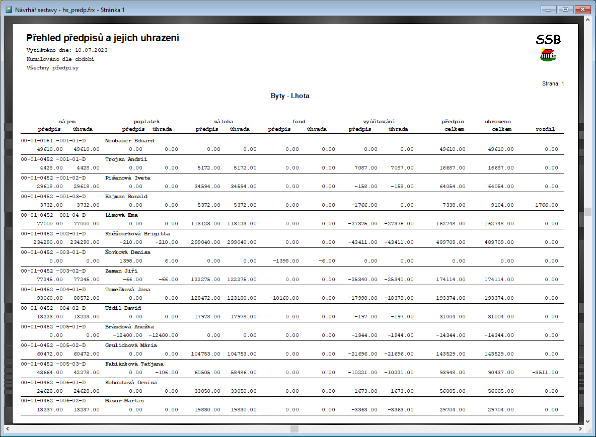This screenshot has width=596, height=437.
Task: Click the nájem column group header
Action: pyautogui.click(x=67, y=122)
